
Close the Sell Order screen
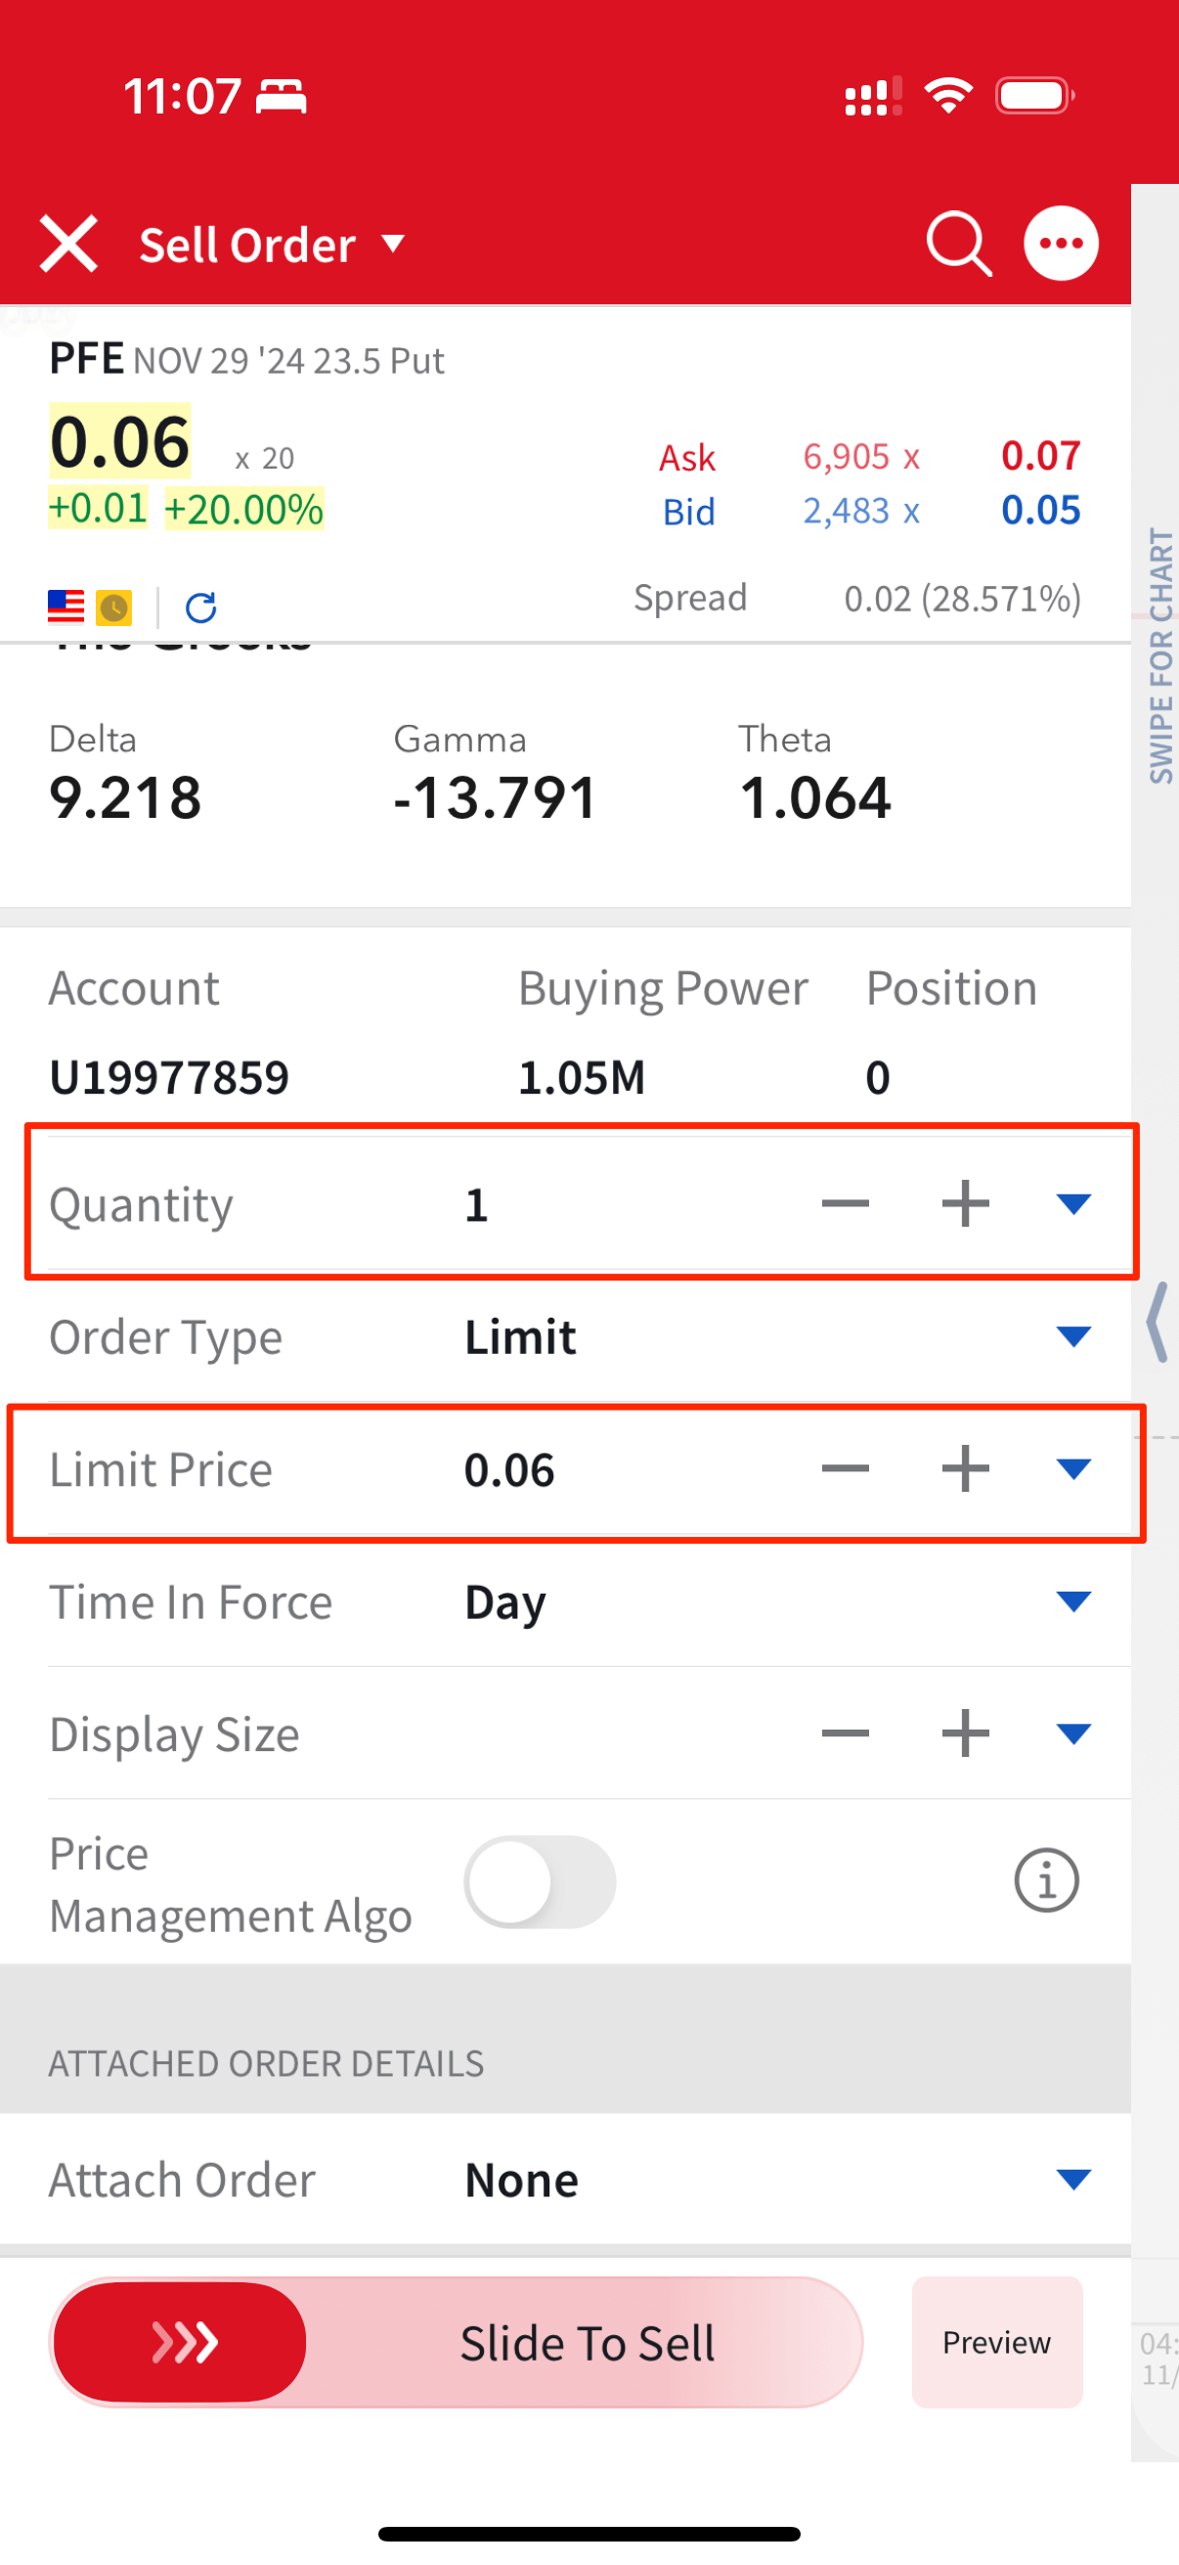point(67,243)
